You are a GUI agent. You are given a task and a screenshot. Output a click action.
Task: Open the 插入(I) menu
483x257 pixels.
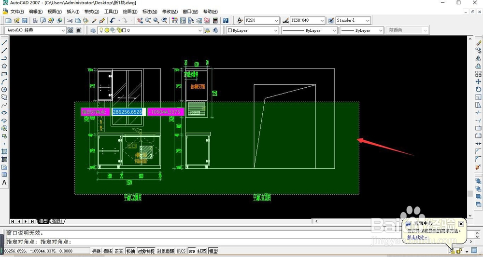(x=73, y=12)
